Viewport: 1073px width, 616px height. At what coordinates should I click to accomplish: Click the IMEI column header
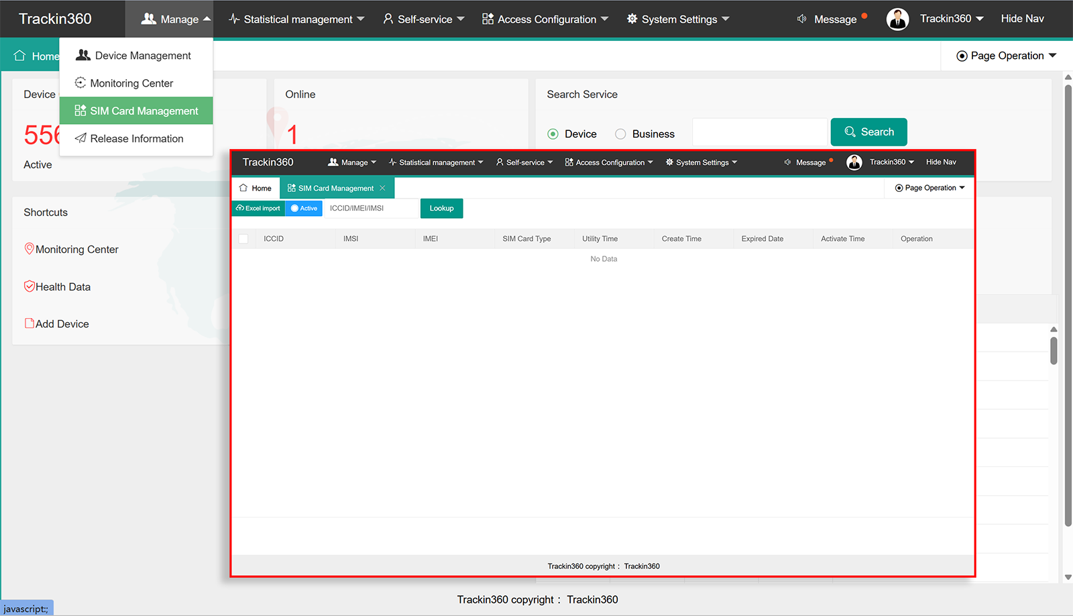tap(431, 239)
